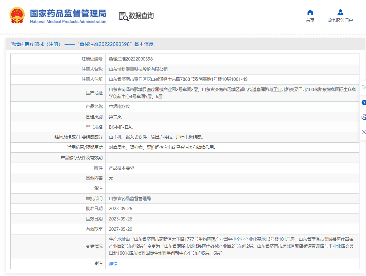Viewport: 366px width, 276px height.
Task: Click the 附件 row label
Action: (98, 168)
